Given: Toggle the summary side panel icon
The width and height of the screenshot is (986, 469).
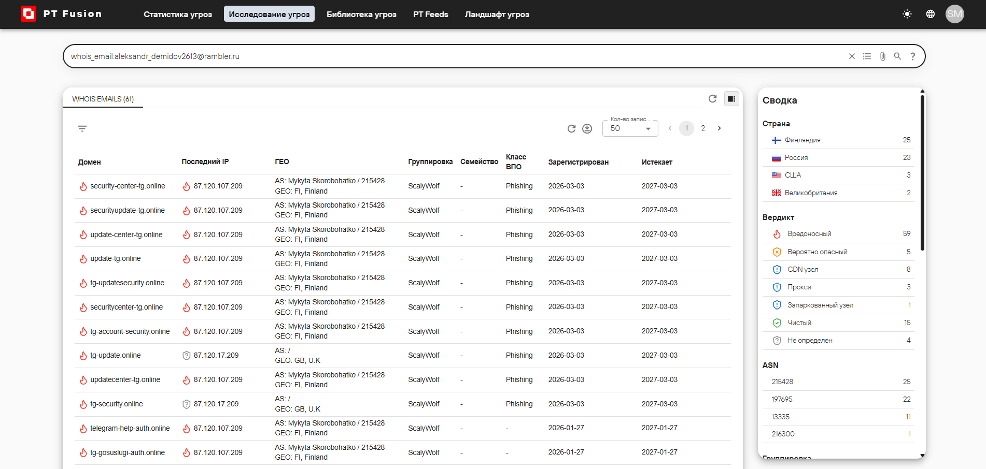Looking at the screenshot, I should coord(731,98).
